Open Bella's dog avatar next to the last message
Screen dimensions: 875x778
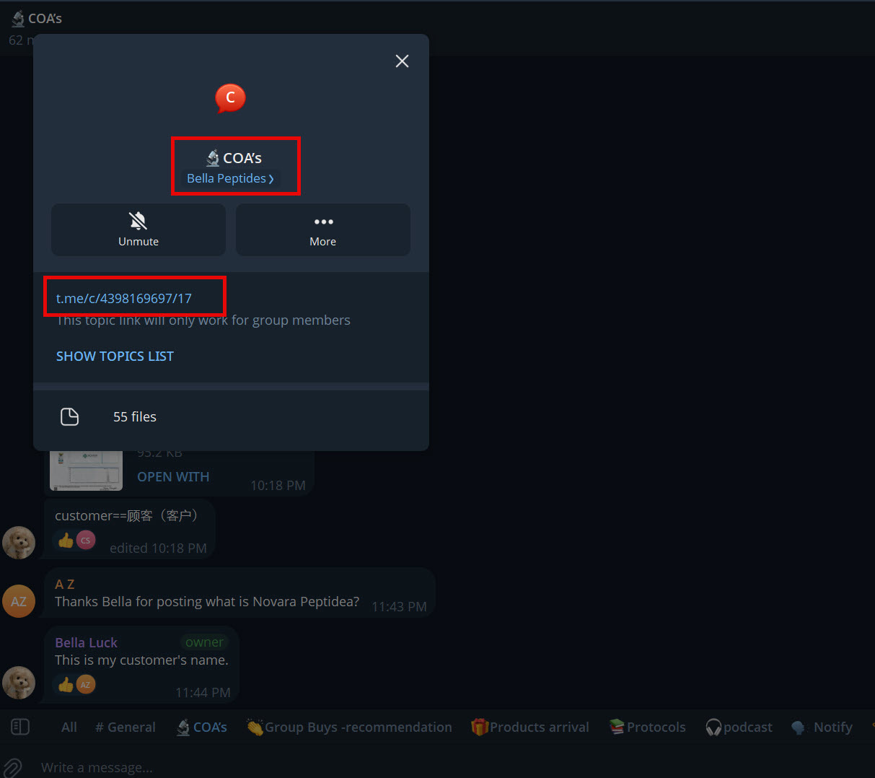(x=19, y=683)
